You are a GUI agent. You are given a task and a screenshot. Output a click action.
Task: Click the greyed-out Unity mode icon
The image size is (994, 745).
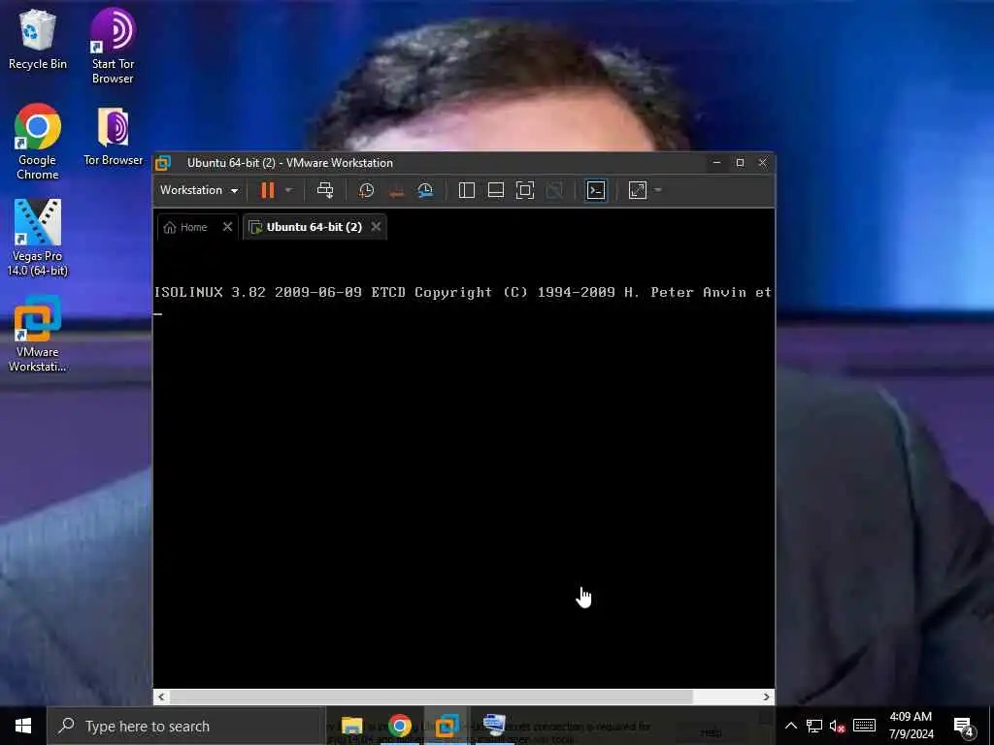click(554, 190)
